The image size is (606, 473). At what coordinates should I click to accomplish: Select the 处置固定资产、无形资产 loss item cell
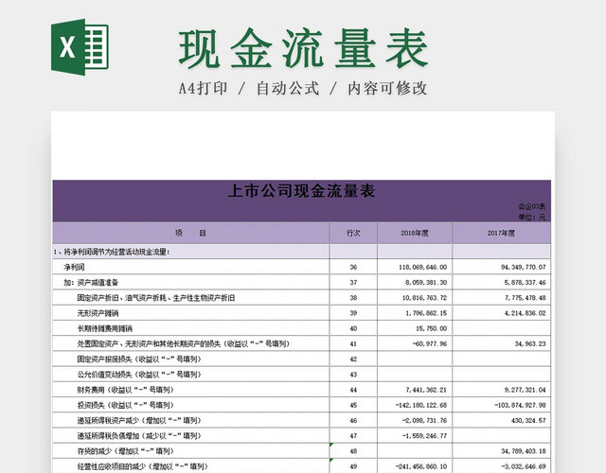tap(191, 343)
